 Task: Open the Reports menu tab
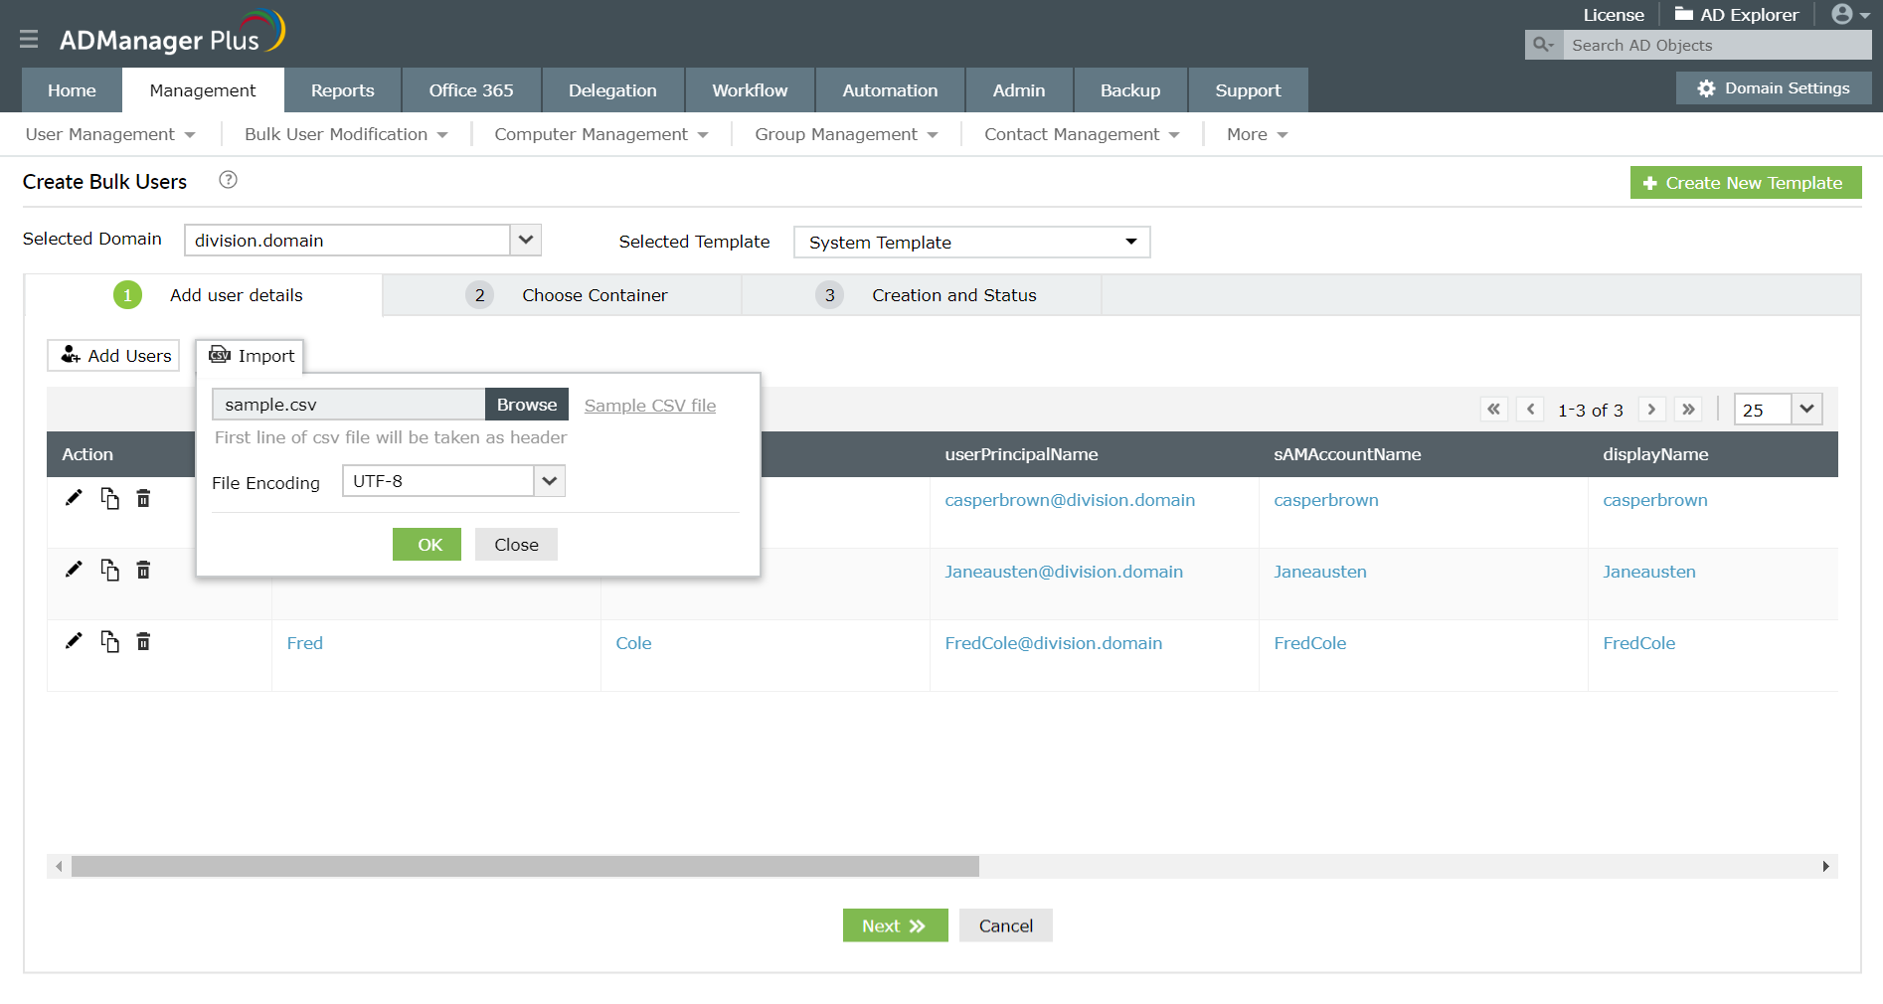pyautogui.click(x=342, y=89)
